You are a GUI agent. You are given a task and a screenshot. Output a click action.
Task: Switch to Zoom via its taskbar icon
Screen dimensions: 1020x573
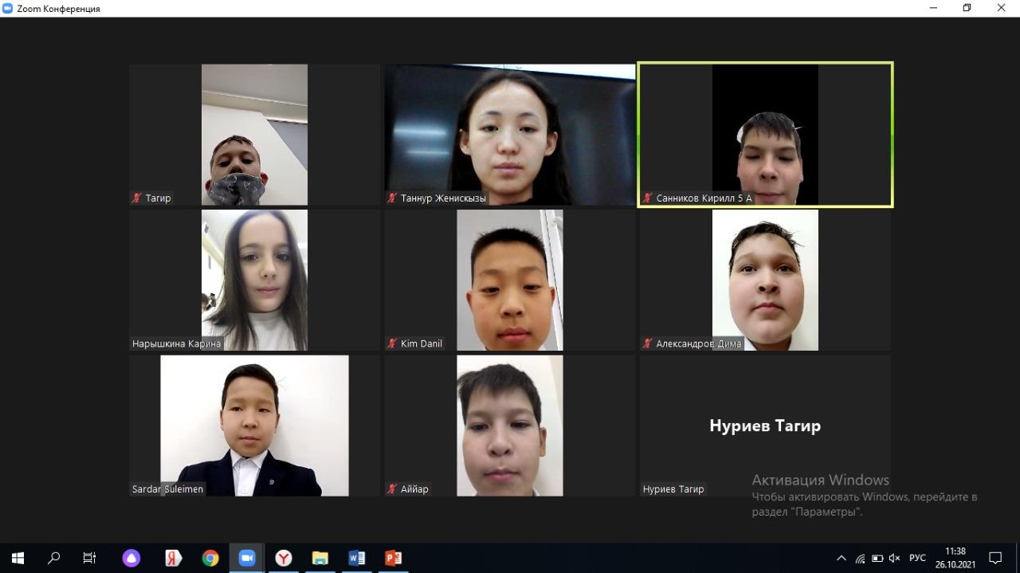point(247,558)
